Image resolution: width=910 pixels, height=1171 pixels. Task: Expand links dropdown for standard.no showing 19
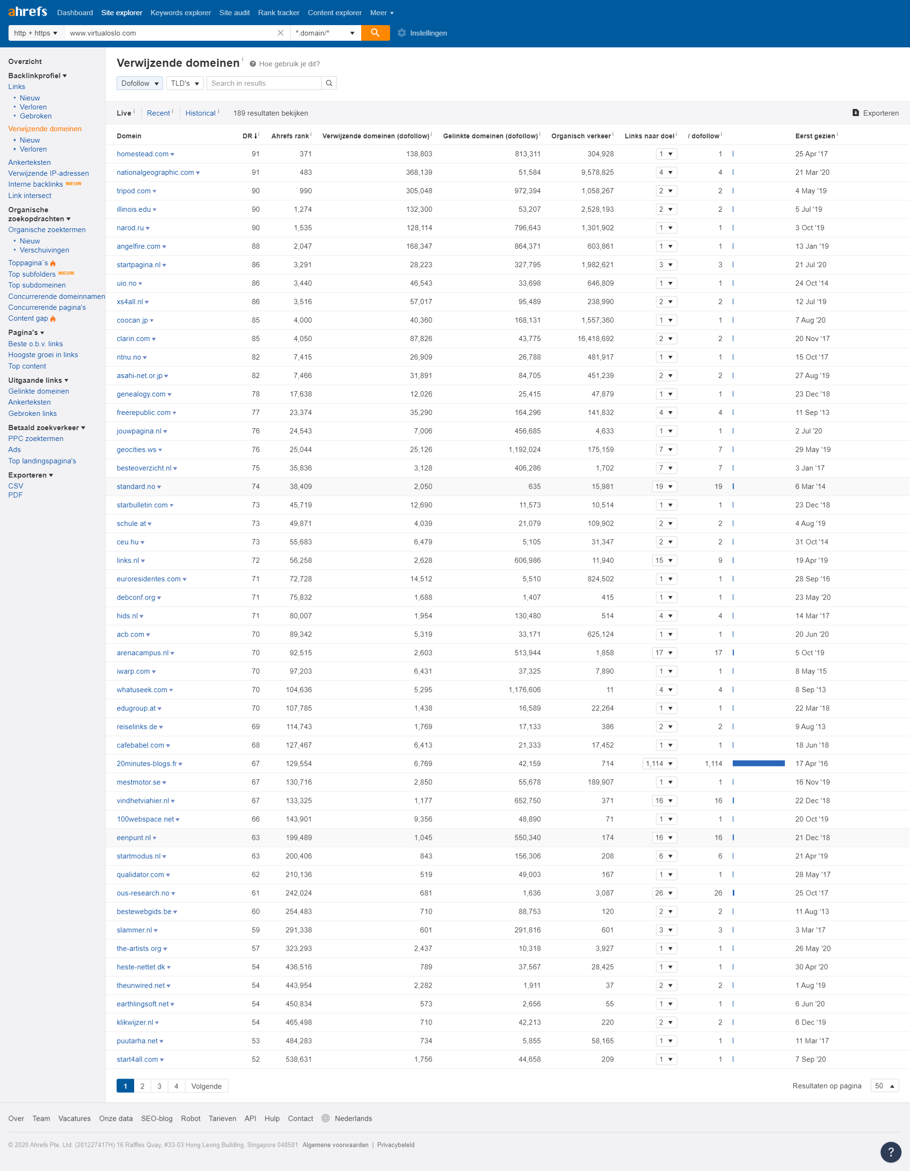click(664, 486)
